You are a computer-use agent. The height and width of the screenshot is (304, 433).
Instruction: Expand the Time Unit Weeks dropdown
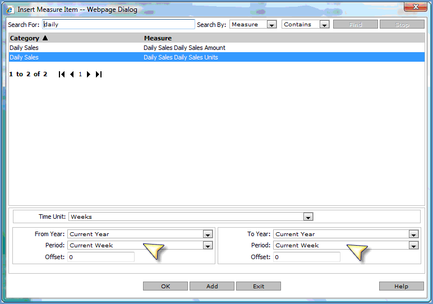click(x=307, y=217)
